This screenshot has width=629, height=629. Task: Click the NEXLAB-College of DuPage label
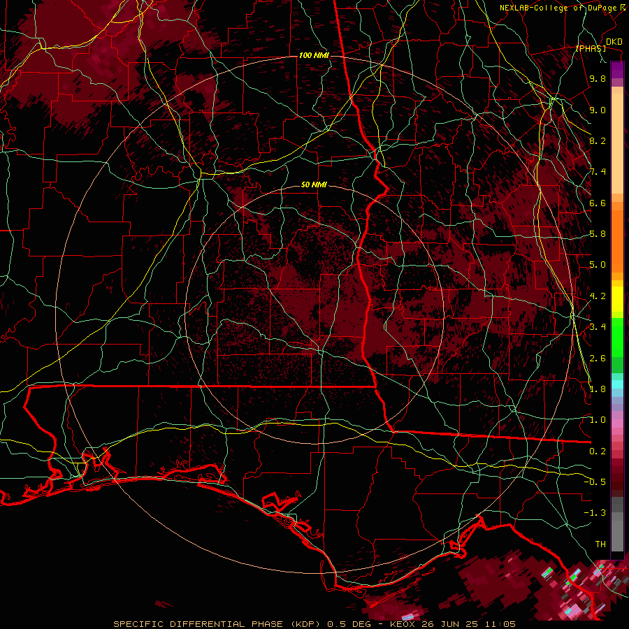[x=558, y=8]
